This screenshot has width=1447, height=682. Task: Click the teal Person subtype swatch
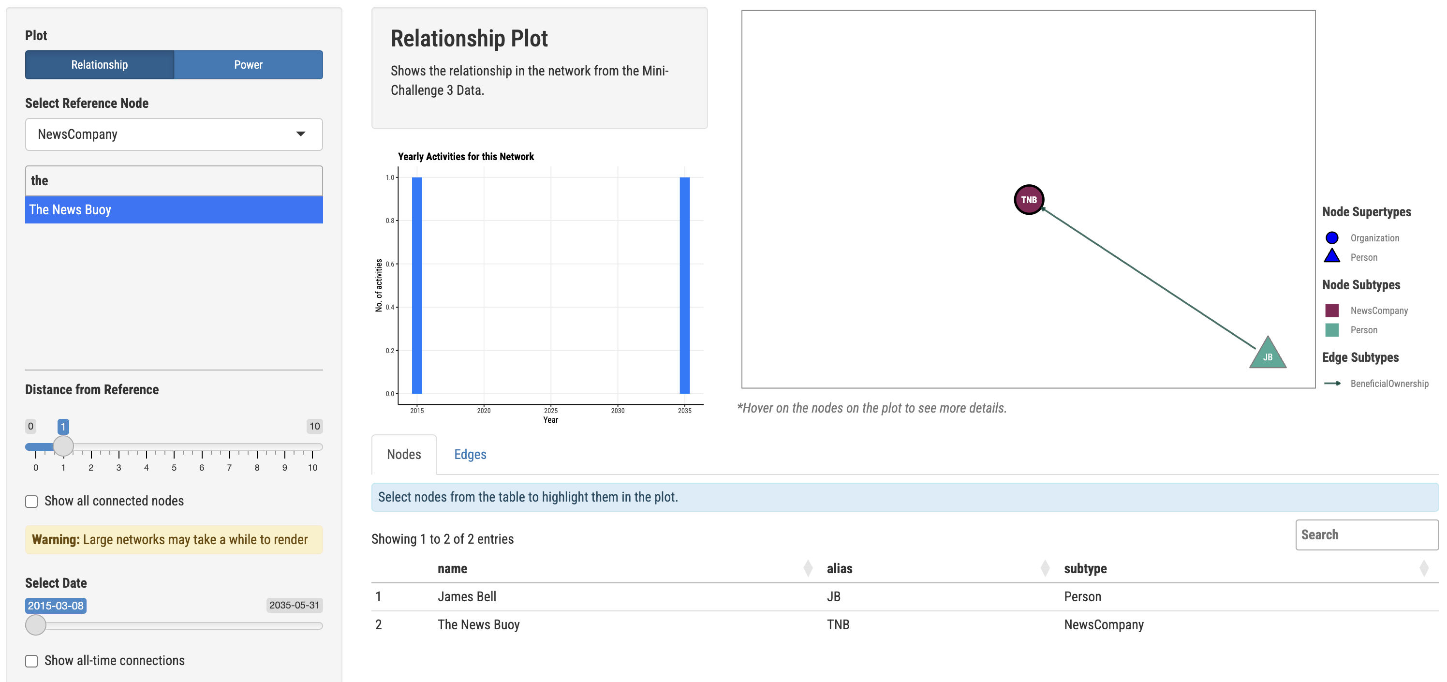point(1331,330)
